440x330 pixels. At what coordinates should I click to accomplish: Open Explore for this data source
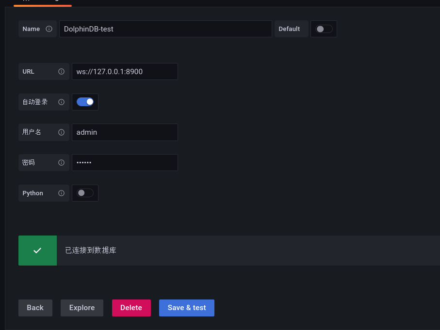(x=82, y=308)
